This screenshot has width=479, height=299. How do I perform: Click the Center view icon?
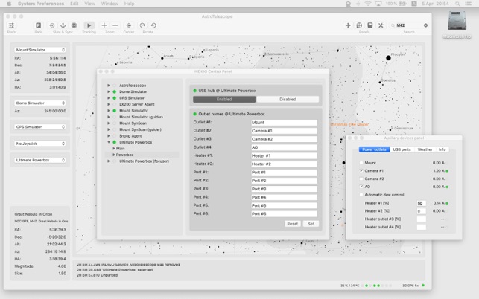tap(129, 25)
